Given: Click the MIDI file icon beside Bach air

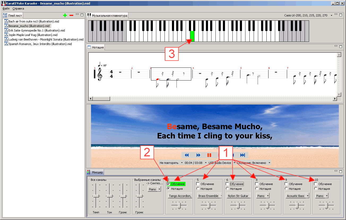Looking at the screenshot, I should click(x=6, y=21).
